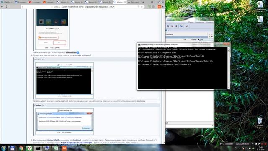268x151 pixels.
Task: Open the browser hamburger menu
Action: [x=152, y=2]
